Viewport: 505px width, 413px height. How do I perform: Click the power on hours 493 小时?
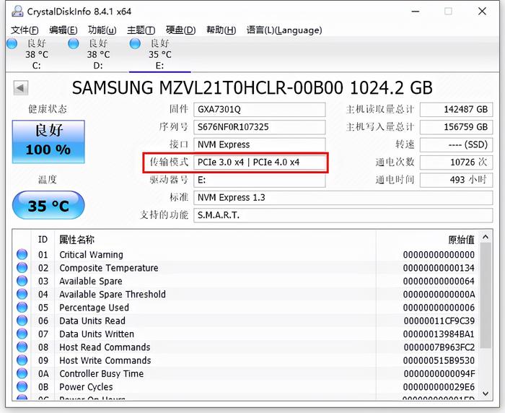click(x=457, y=180)
